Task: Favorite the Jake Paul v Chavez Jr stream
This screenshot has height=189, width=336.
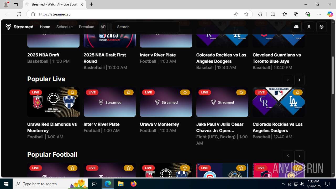Action: [x=241, y=92]
